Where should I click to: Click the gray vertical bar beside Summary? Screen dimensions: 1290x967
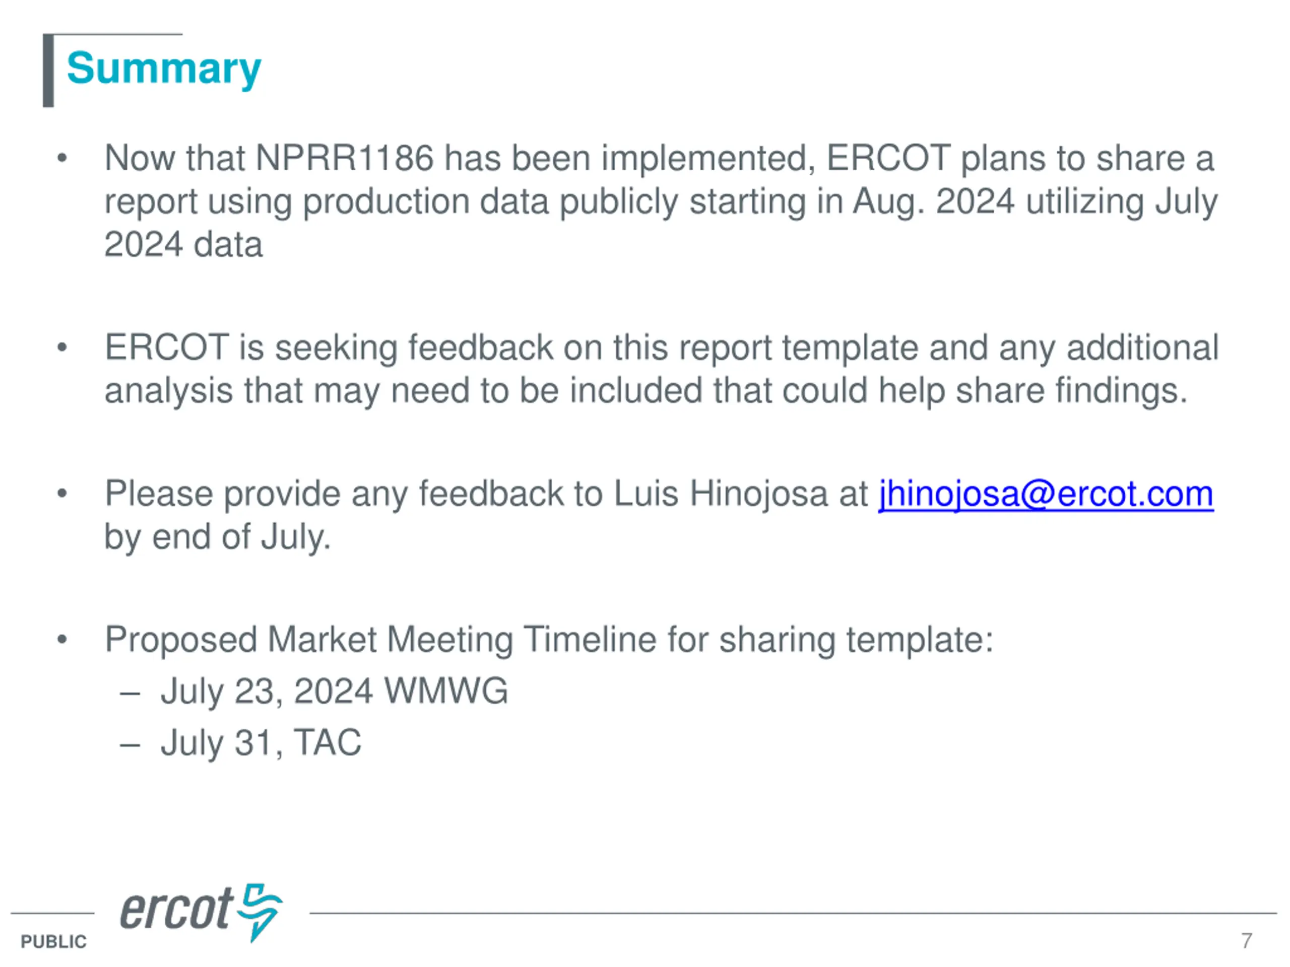[48, 71]
